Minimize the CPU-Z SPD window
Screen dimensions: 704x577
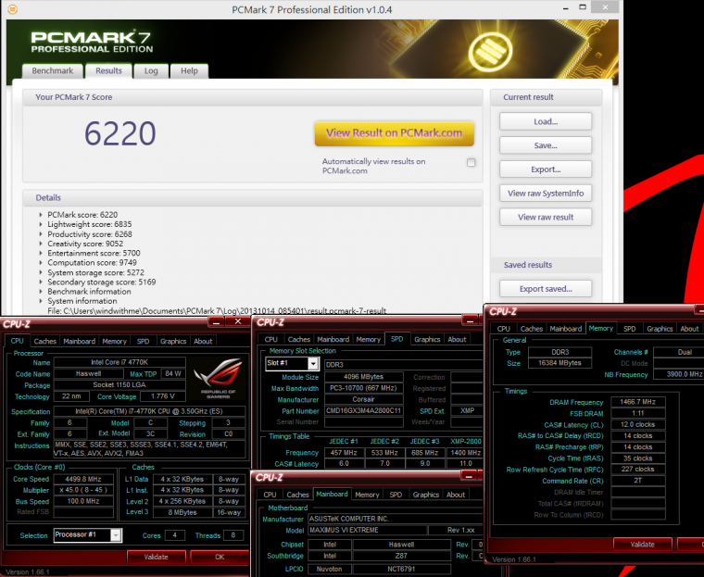[x=470, y=320]
